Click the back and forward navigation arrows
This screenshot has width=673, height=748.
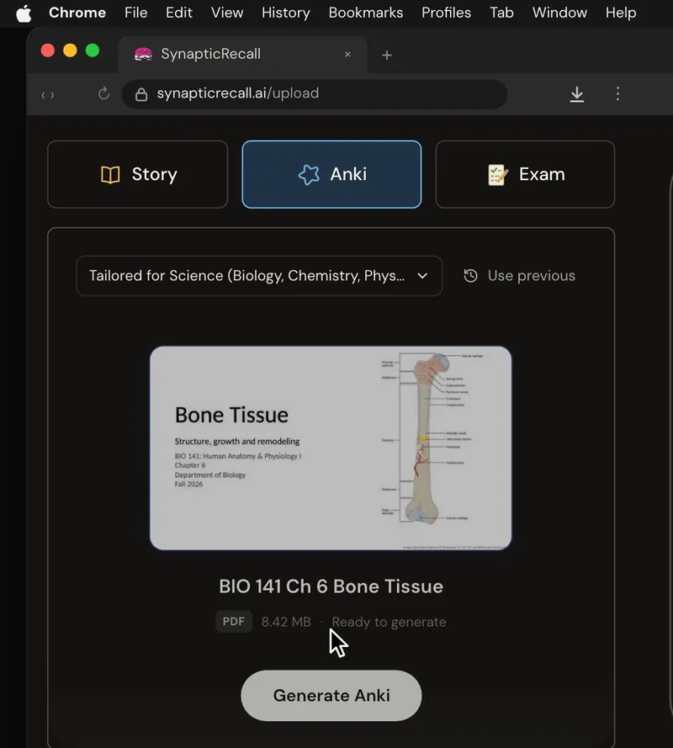tap(48, 95)
